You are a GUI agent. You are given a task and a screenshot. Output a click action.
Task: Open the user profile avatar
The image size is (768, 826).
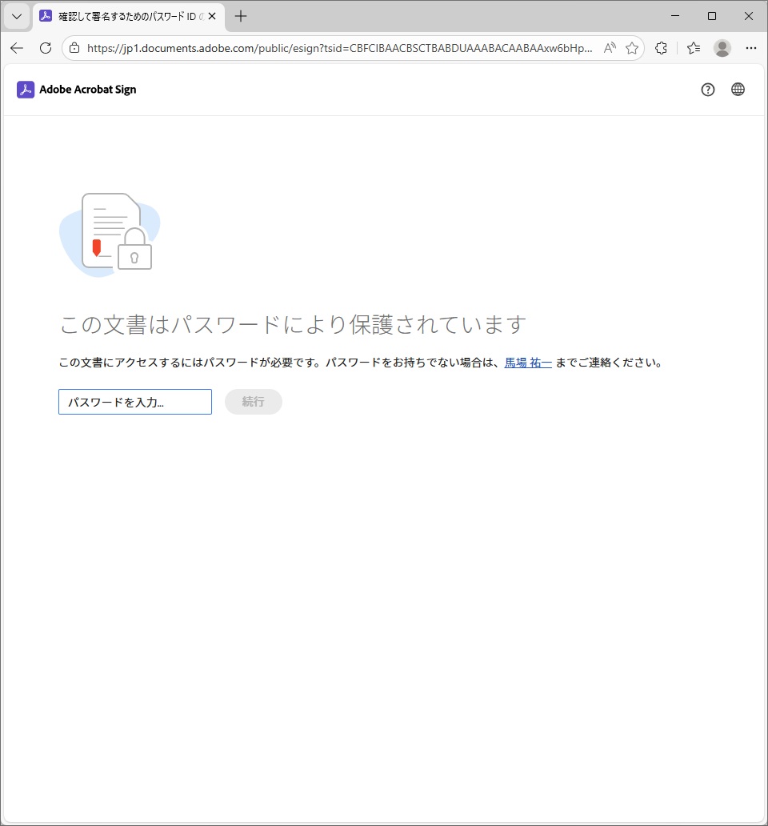tap(722, 48)
